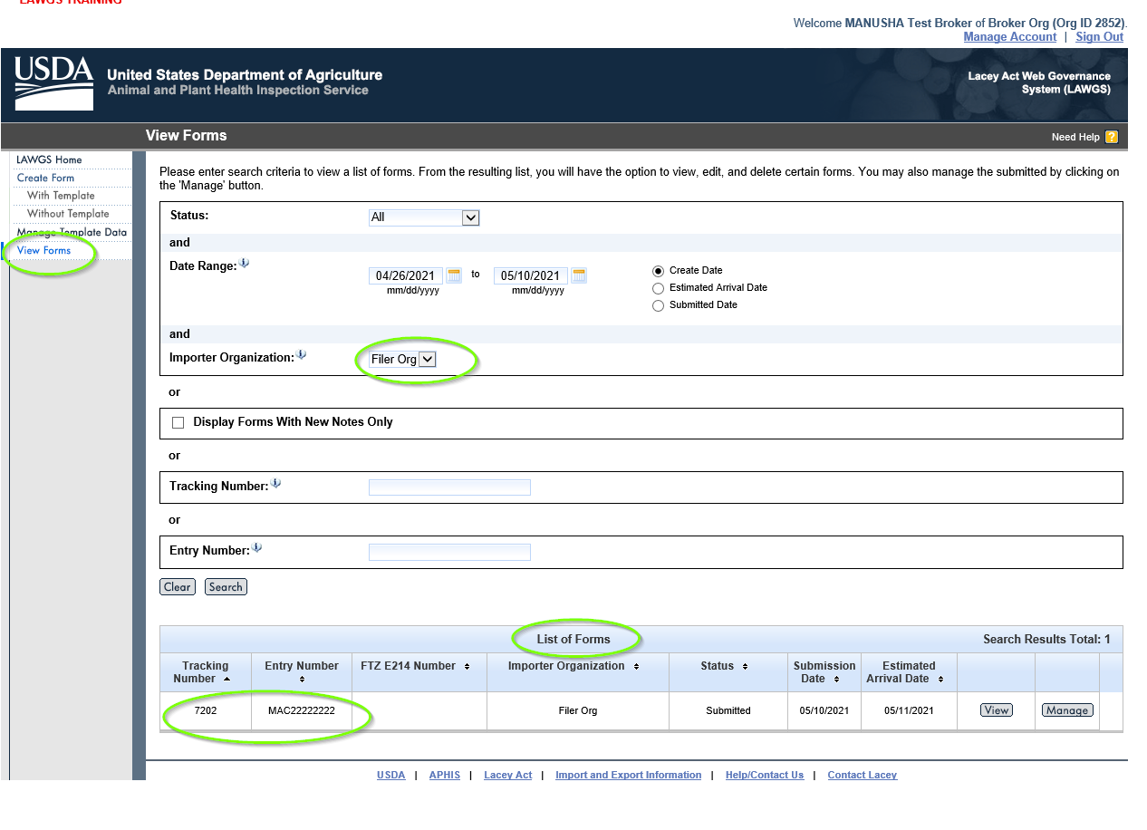Click the Sign Out link
Screen dimensions: 1147x830
click(x=1099, y=37)
